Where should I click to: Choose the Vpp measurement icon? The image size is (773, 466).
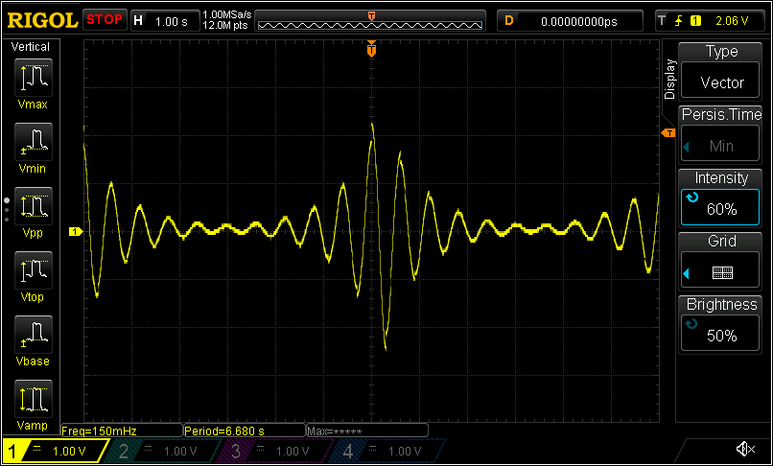(x=32, y=209)
